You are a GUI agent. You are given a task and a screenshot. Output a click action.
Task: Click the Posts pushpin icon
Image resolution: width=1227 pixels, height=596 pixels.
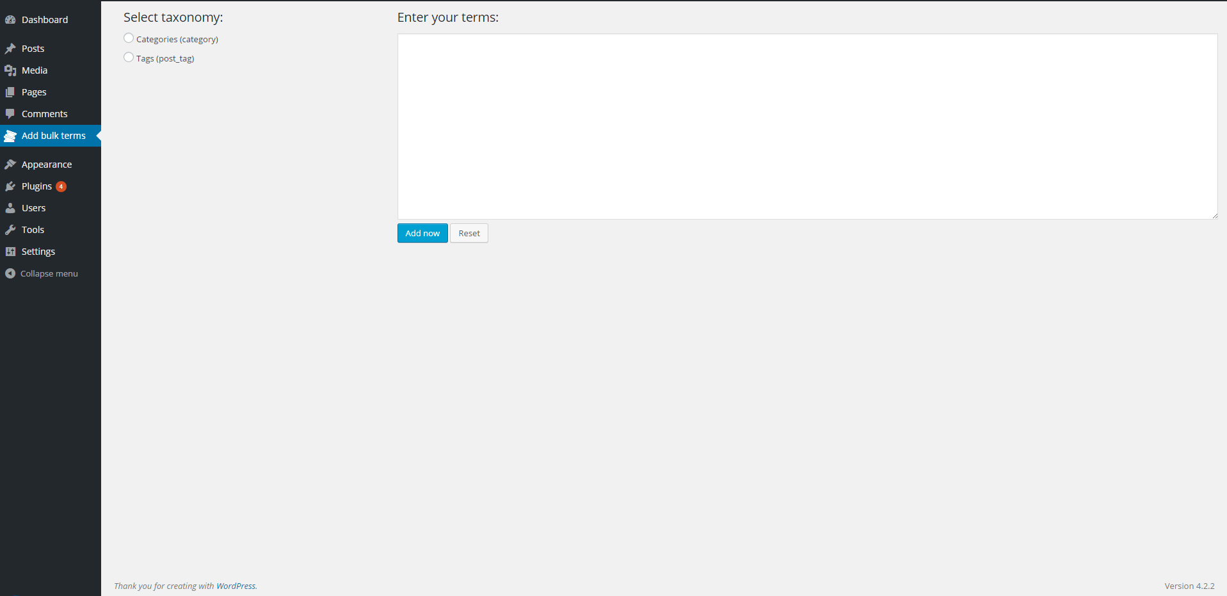10,49
